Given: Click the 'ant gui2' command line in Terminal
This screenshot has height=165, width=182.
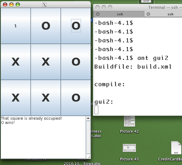Looking at the screenshot, I should pos(131,58).
